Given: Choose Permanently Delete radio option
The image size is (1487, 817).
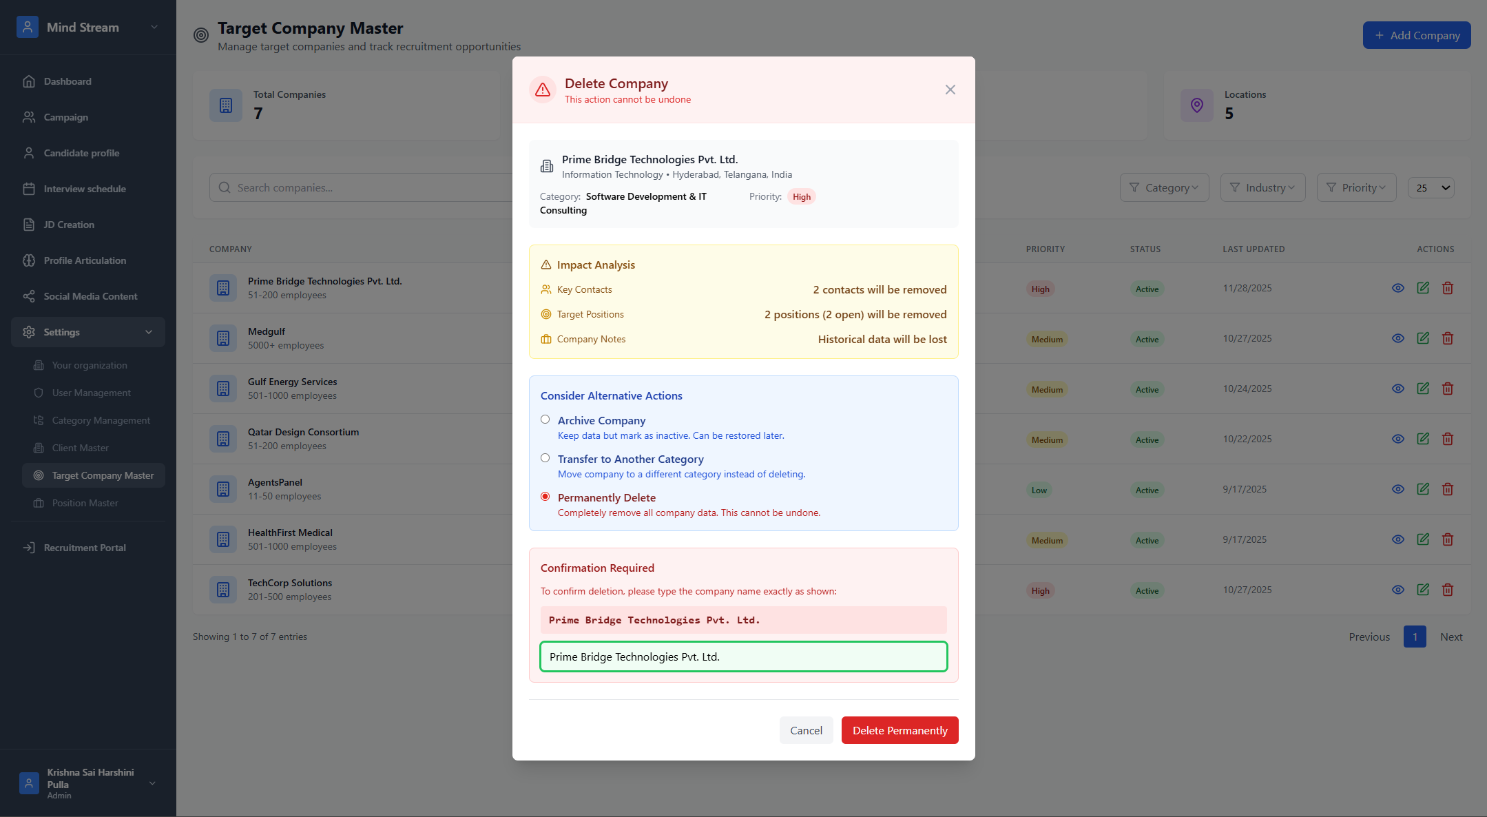Looking at the screenshot, I should click(x=545, y=497).
